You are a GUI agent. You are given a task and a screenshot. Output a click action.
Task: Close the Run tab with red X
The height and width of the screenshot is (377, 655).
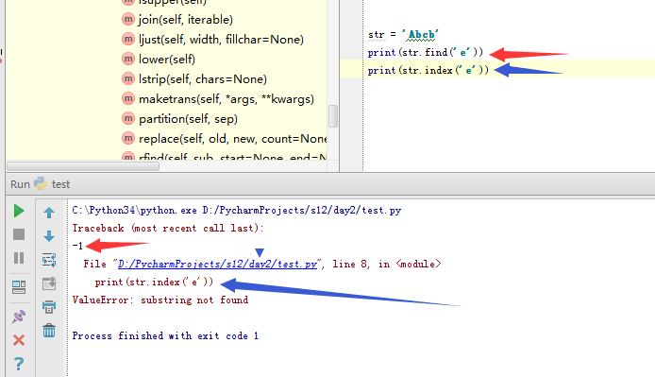coord(19,340)
